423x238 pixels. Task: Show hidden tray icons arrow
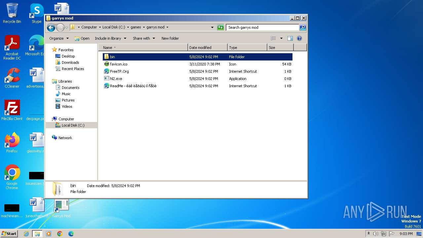point(368,234)
